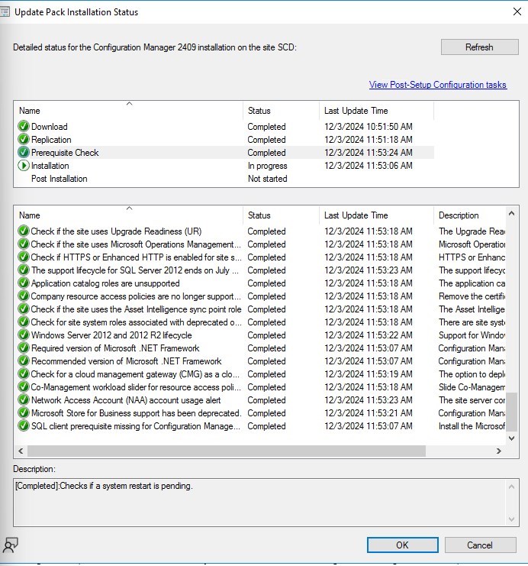The height and width of the screenshot is (566, 528).
Task: Click the in-progress arrow icon beside Installation
Action: coord(24,165)
